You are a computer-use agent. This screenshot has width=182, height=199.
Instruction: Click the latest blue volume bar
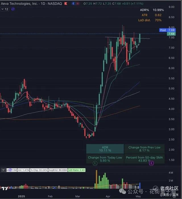click(140, 186)
